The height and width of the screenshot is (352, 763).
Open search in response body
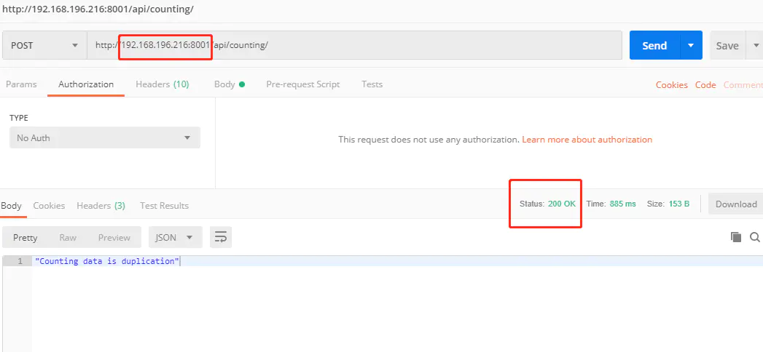click(x=755, y=237)
